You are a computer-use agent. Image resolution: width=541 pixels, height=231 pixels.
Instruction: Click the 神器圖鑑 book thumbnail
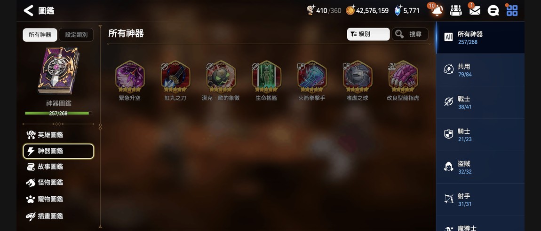pos(58,70)
